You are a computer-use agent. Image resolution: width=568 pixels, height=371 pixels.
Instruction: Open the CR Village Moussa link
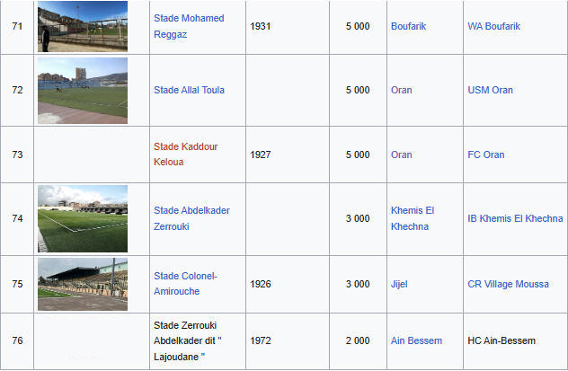click(x=508, y=284)
